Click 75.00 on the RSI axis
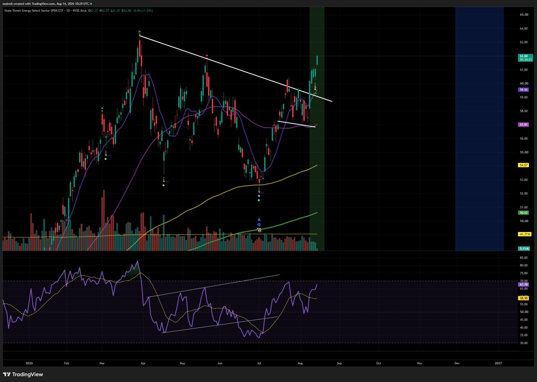The image size is (537, 382). [x=524, y=273]
